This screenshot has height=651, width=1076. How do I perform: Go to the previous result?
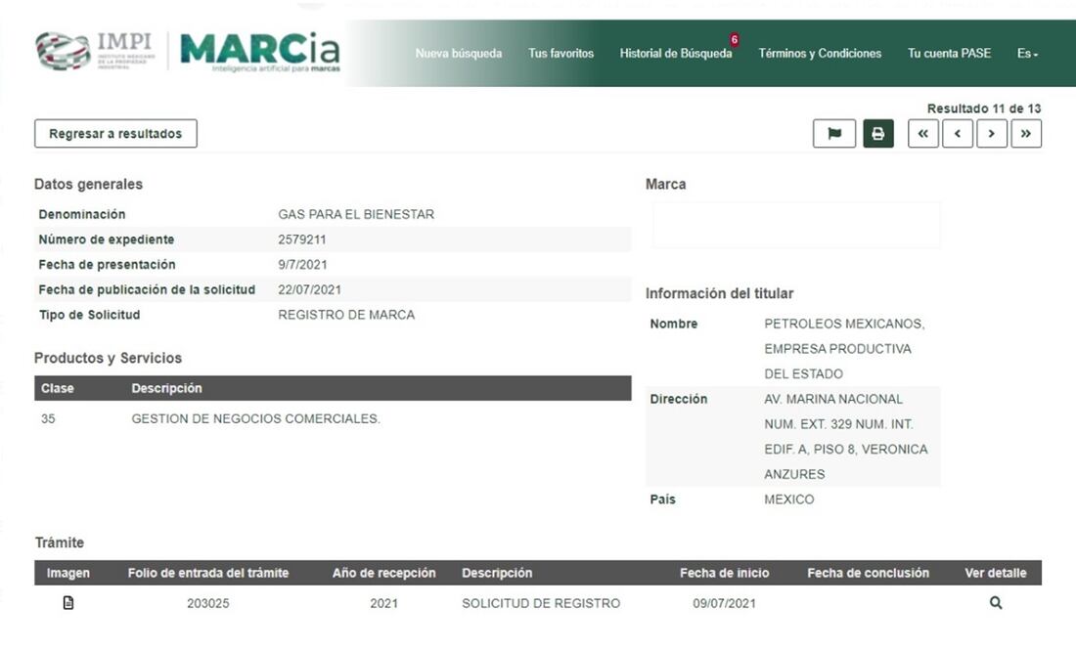957,133
